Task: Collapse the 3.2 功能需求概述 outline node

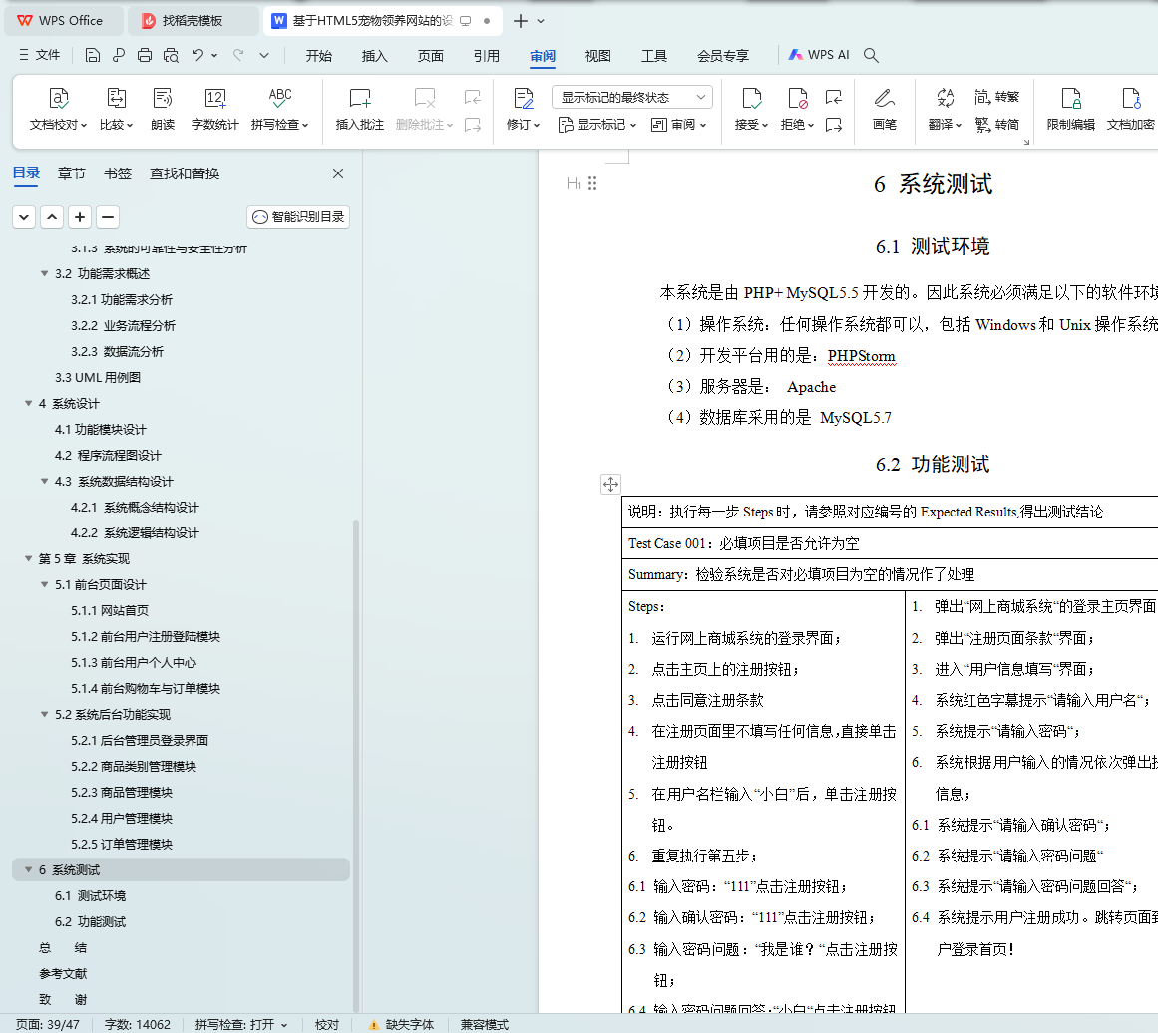Action: pos(44,274)
